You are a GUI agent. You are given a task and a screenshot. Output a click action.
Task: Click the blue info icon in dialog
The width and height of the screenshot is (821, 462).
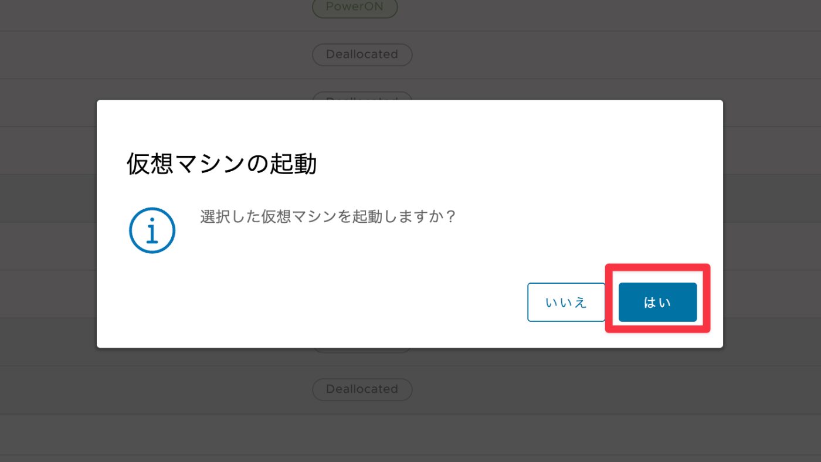[x=152, y=230]
